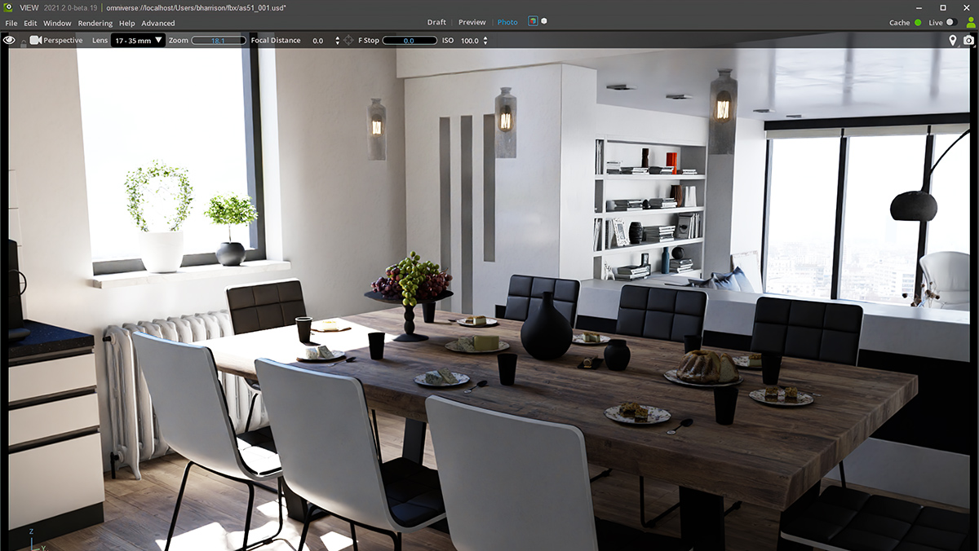
Task: Open the Lens 17 - 35 mm dropdown
Action: tap(138, 40)
